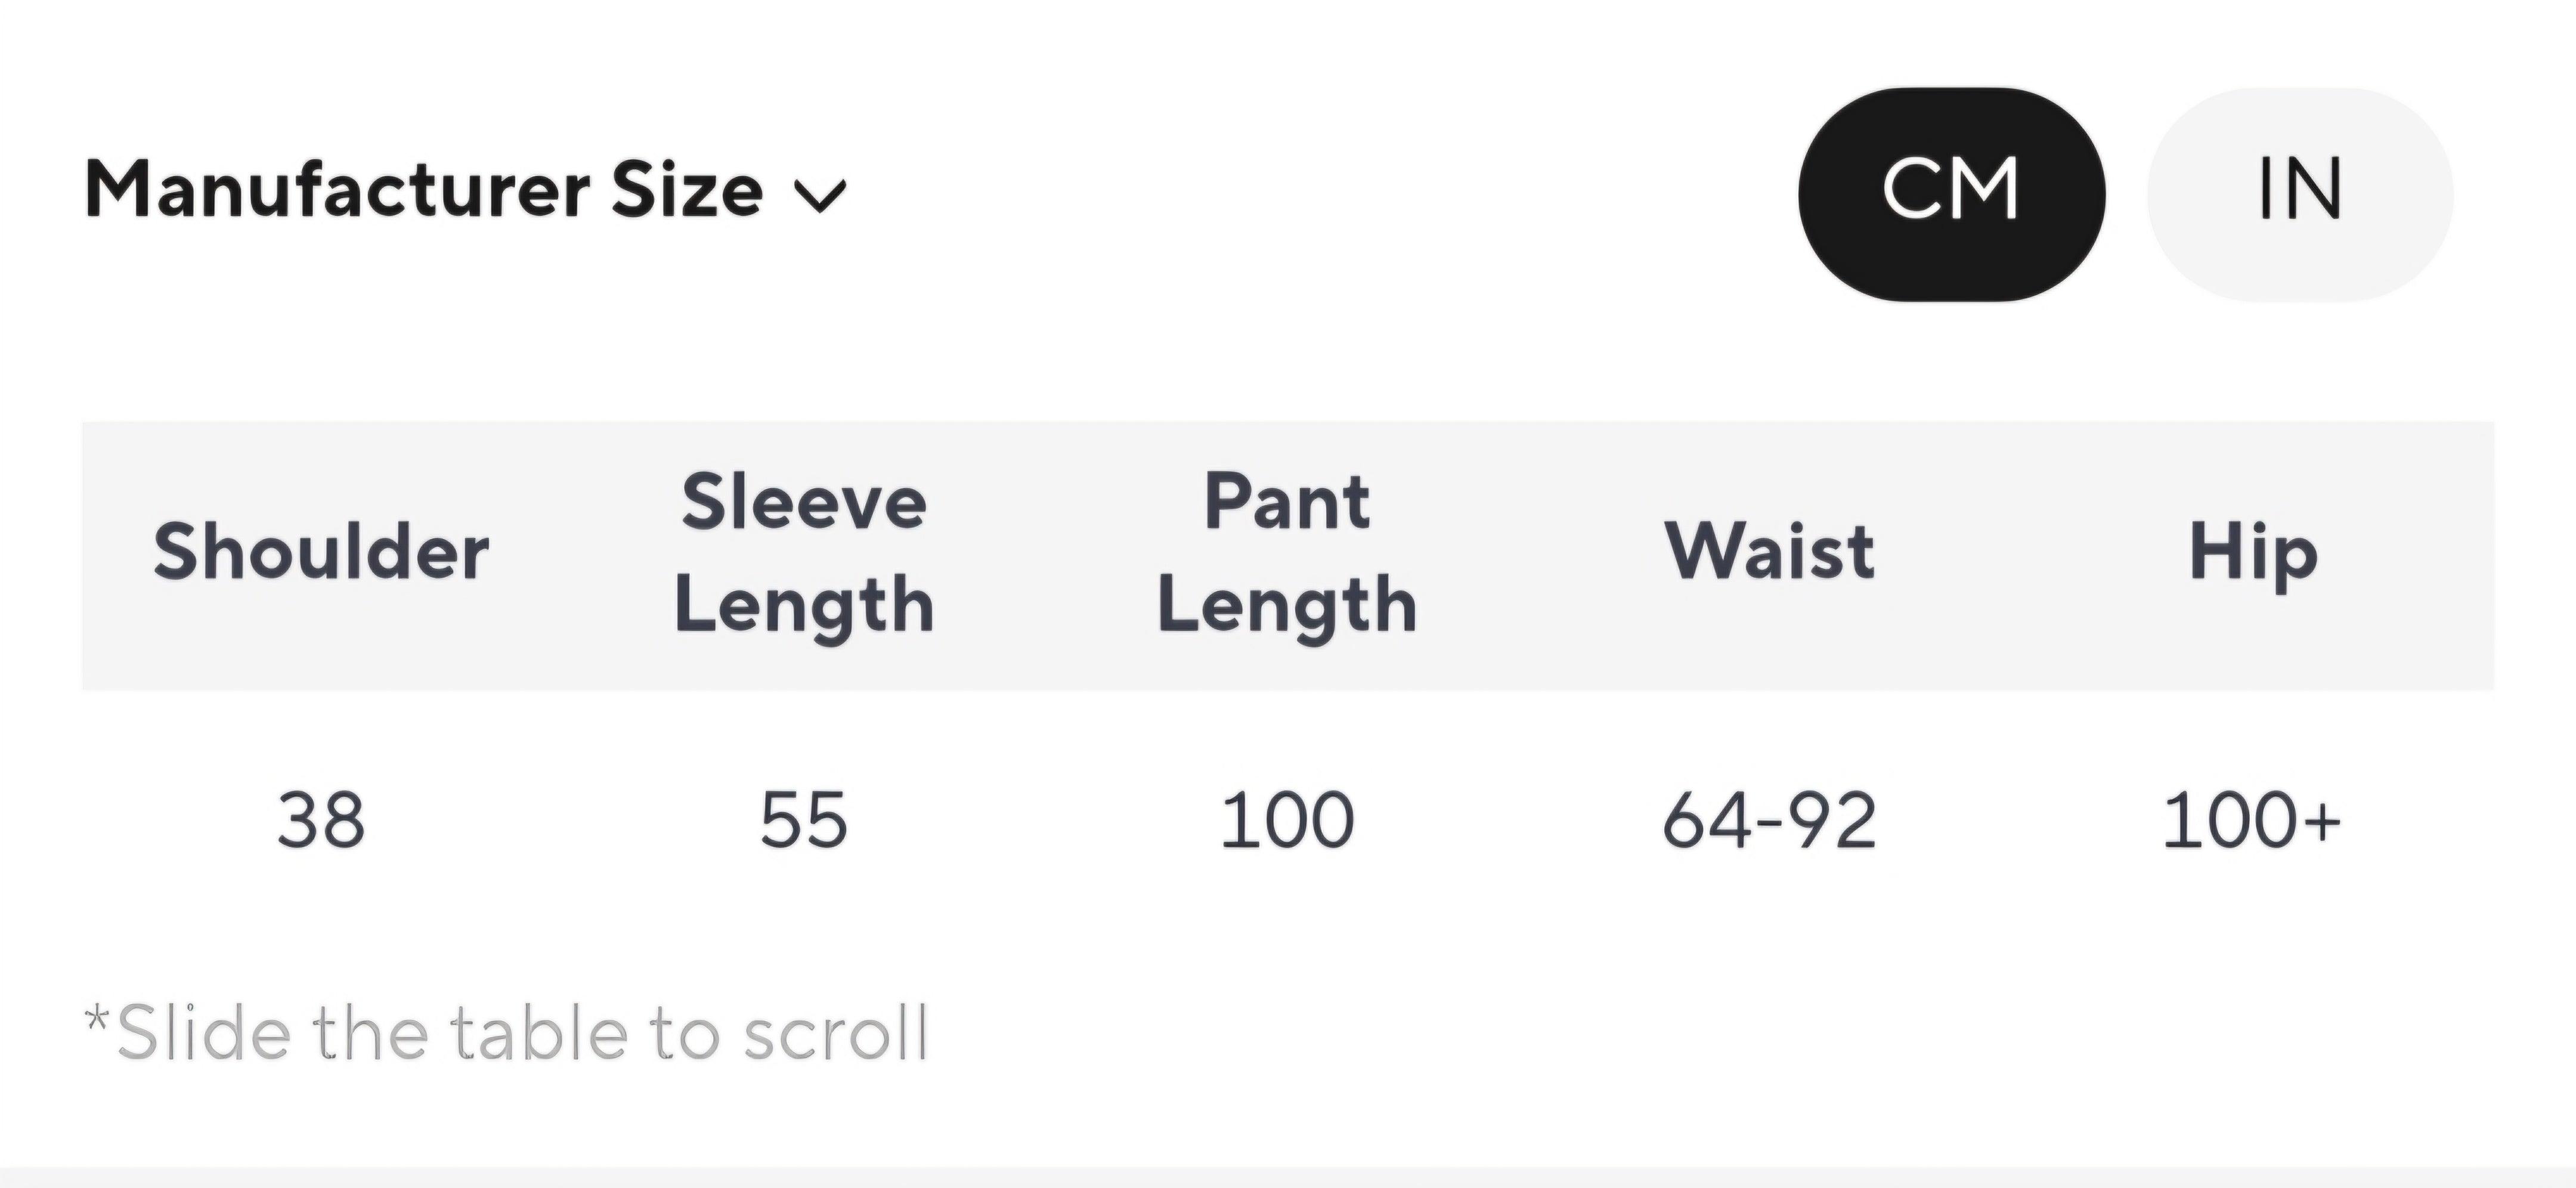Click the asterisk before the scroll hint
This screenshot has width=2576, height=1188.
(x=96, y=1020)
